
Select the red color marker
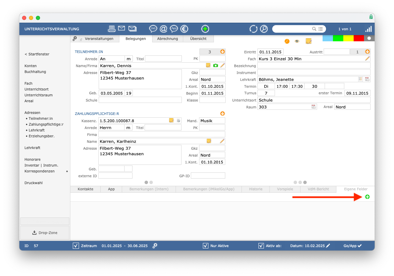click(358, 38)
